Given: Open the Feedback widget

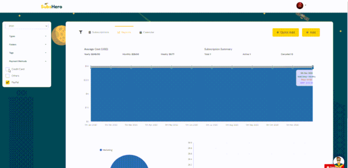Looking at the screenshot, I should (x=332, y=166).
